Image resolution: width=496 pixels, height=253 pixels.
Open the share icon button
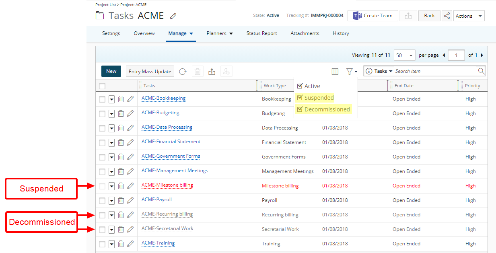tap(447, 16)
